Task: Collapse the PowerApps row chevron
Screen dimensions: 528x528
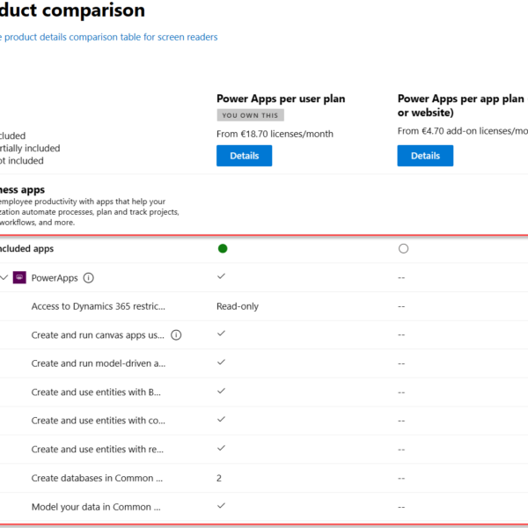Action: 4,278
